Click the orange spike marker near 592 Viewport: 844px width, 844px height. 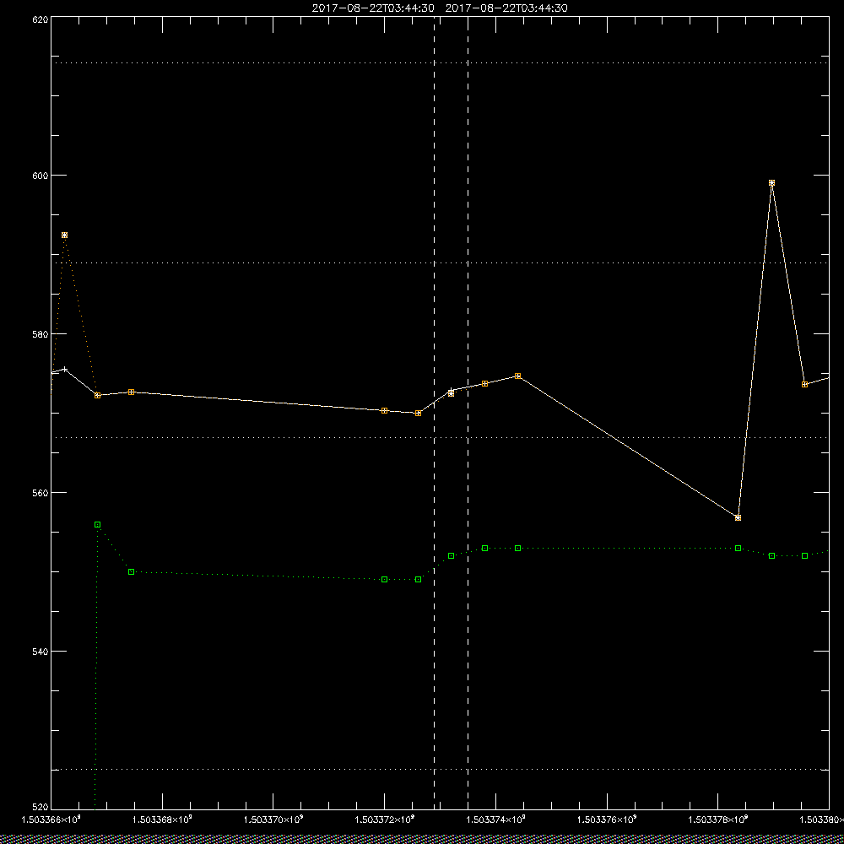coord(65,235)
